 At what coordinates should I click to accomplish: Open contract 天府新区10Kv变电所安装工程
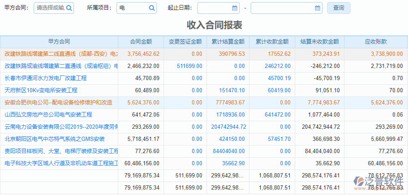click(41, 90)
